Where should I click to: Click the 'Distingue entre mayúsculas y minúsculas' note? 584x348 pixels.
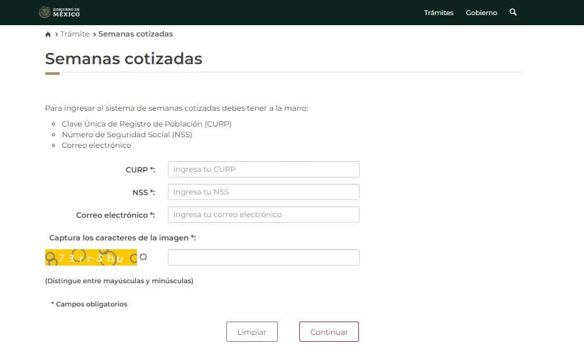(x=119, y=281)
